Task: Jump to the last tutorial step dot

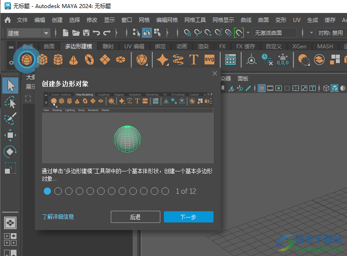Action: coord(165,191)
